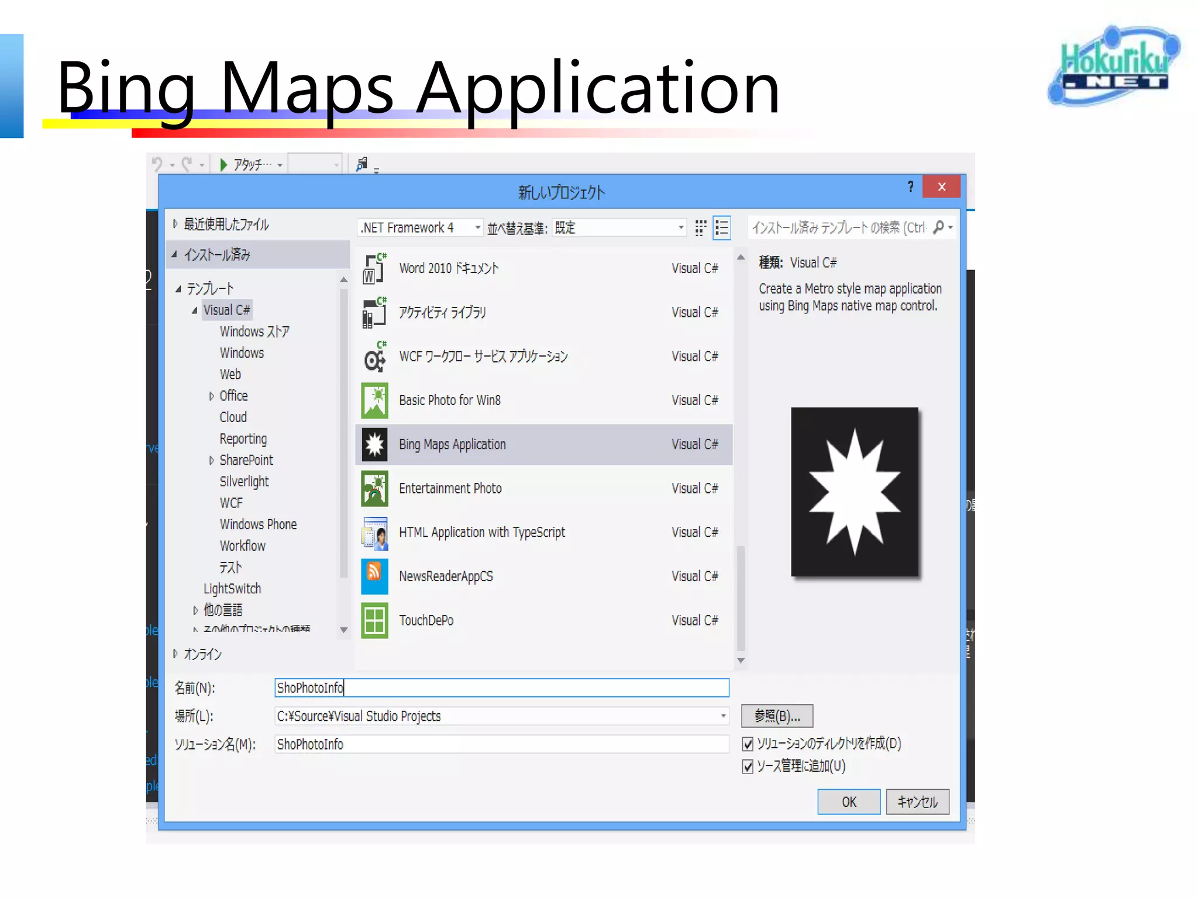
Task: Pick the Word 2010 document template icon
Action: click(x=374, y=269)
